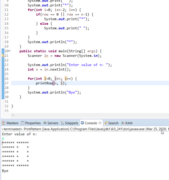Click the terminated PrintPattern launch description
The width and height of the screenshot is (169, 180).
click(x=85, y=129)
